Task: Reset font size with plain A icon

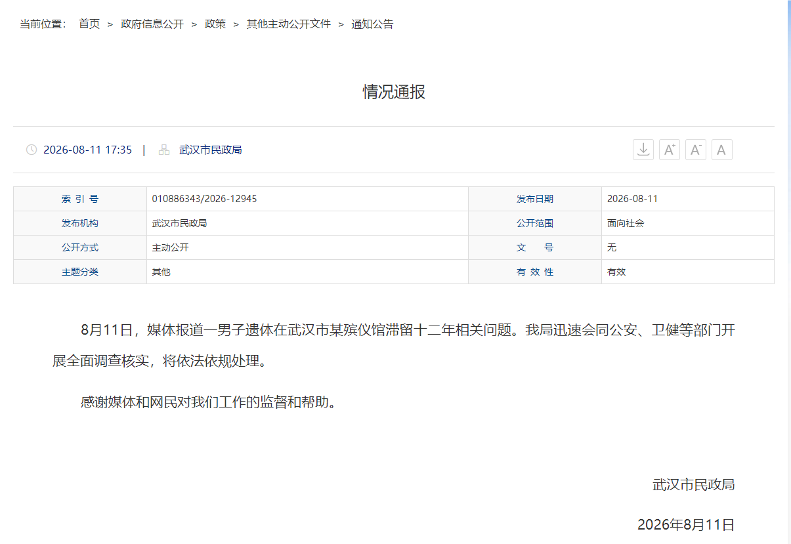Action: [x=722, y=150]
